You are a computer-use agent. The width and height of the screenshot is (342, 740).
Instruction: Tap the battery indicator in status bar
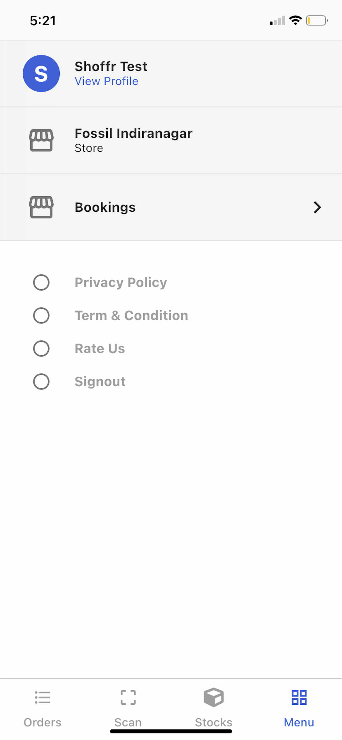pos(317,21)
